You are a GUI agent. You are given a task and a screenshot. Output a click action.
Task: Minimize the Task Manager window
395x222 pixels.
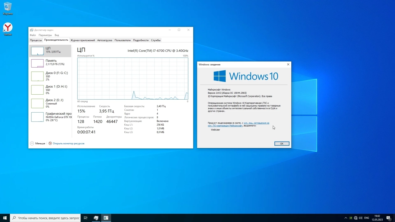pyautogui.click(x=170, y=30)
